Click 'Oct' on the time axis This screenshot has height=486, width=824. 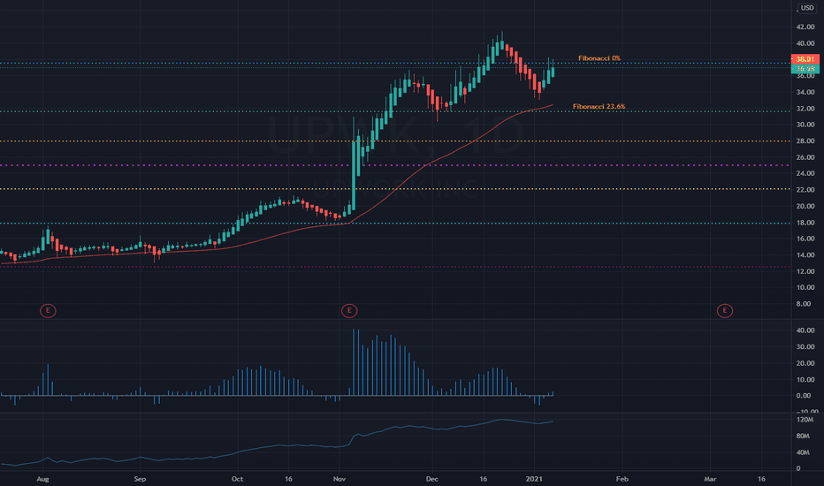pos(238,479)
